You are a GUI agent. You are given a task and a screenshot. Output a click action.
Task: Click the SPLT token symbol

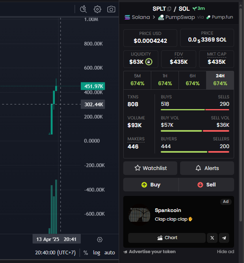159,9
